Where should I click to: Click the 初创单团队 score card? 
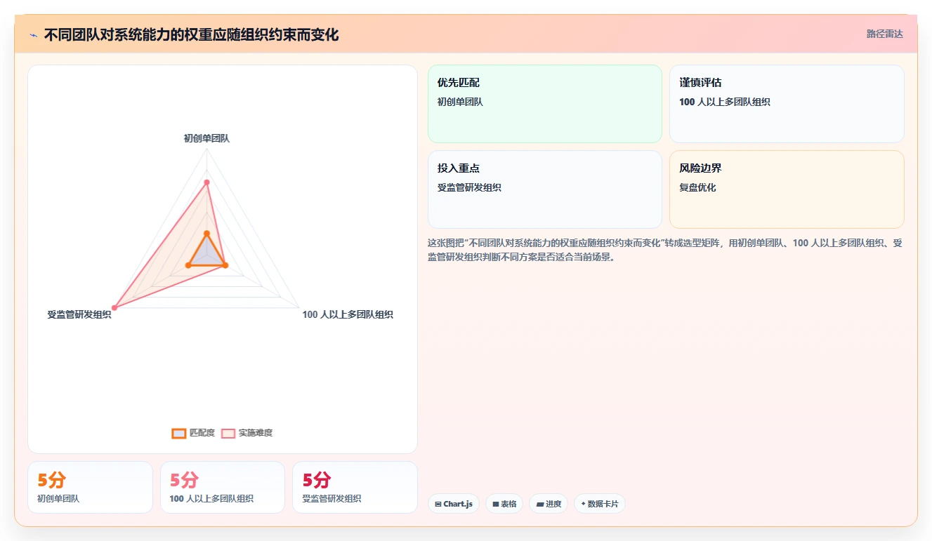pyautogui.click(x=90, y=487)
